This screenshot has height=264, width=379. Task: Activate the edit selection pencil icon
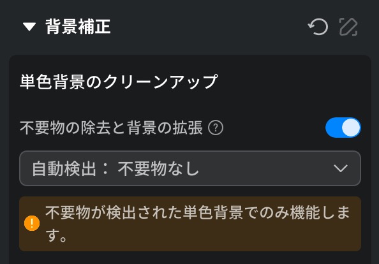[348, 27]
